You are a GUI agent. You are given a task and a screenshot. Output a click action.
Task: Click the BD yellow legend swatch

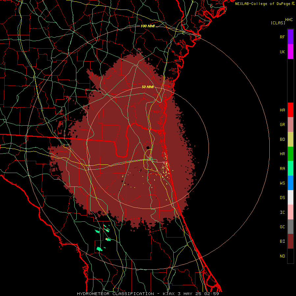pos(290,139)
